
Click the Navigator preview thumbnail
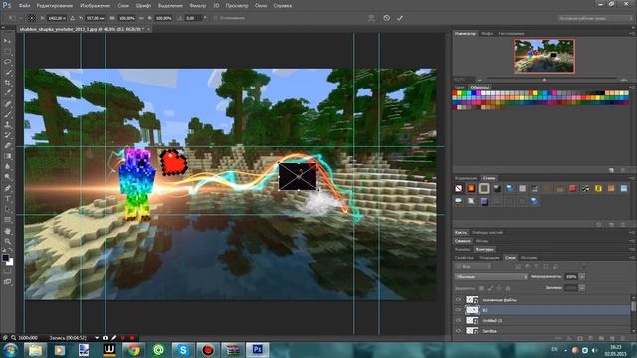coord(544,56)
